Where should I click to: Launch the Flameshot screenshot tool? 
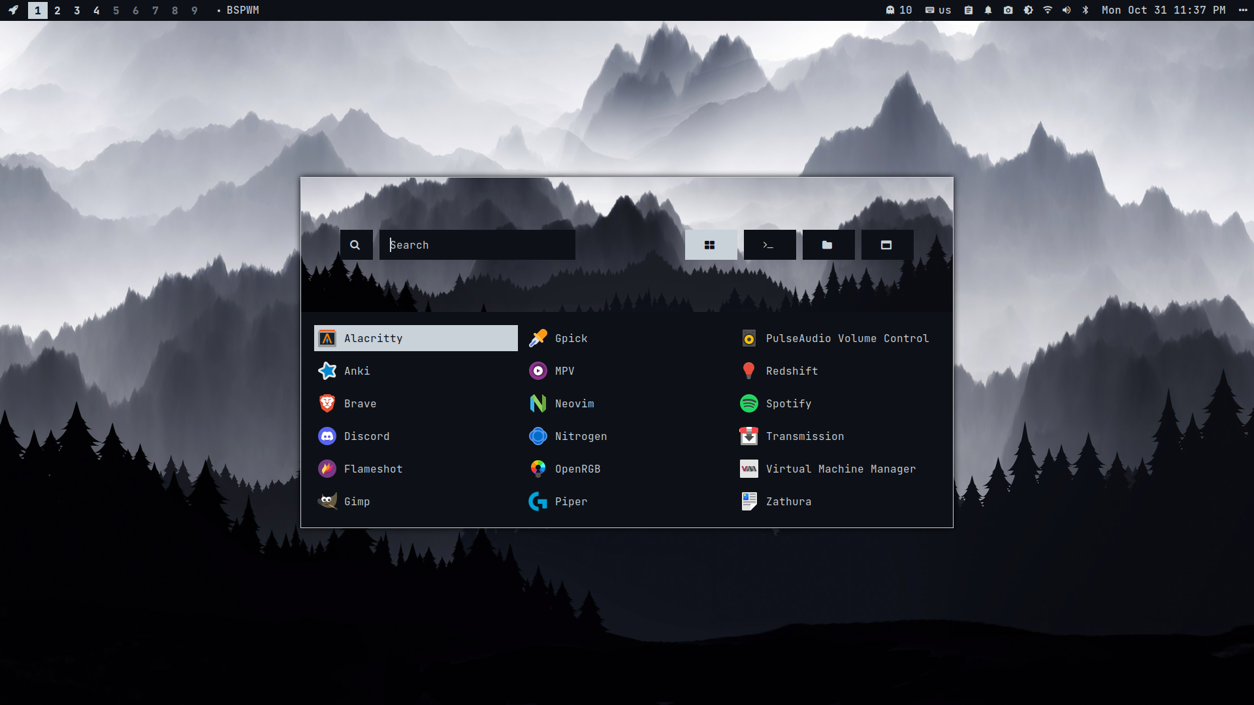tap(372, 469)
